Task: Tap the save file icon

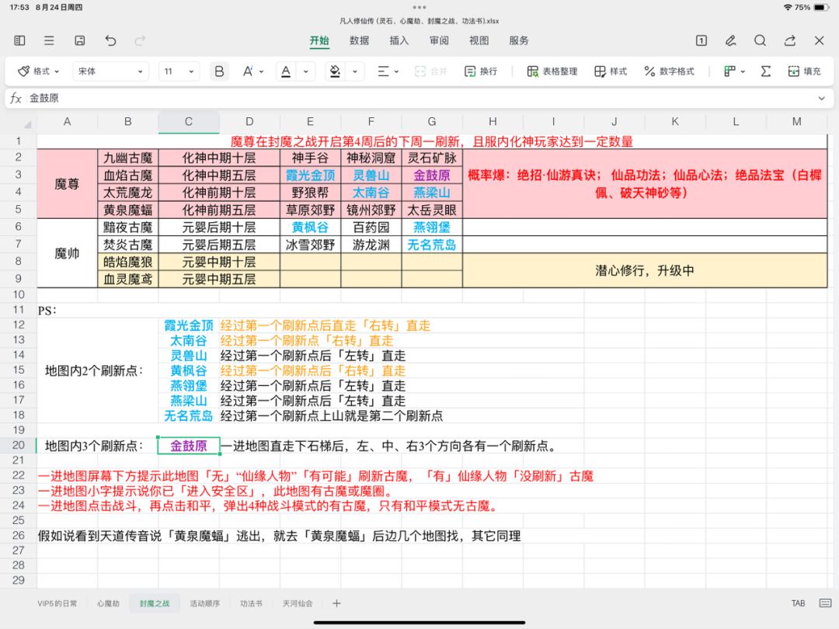Action: coord(79,40)
